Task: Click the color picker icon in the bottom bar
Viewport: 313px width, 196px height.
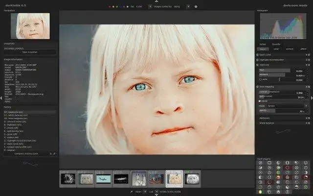Action: point(132,192)
